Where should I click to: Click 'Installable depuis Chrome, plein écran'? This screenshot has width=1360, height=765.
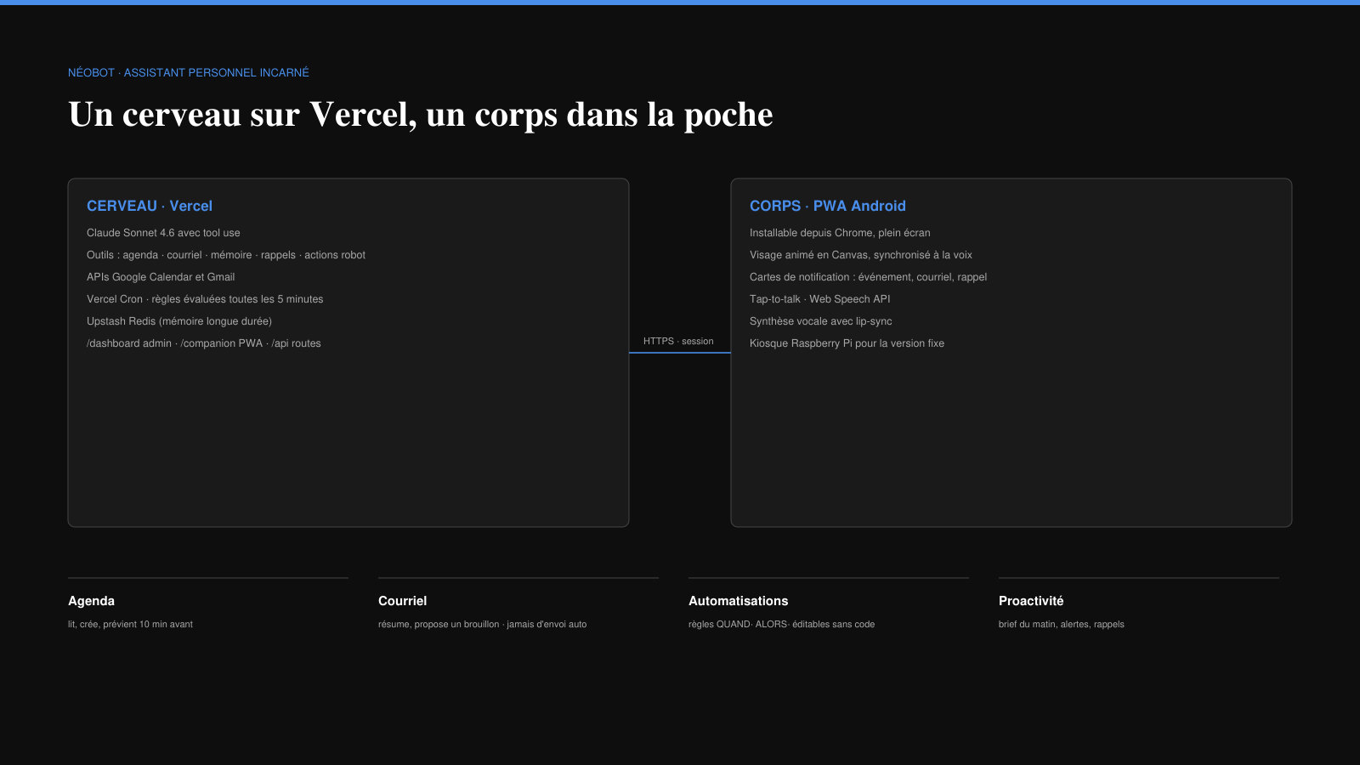tap(840, 233)
